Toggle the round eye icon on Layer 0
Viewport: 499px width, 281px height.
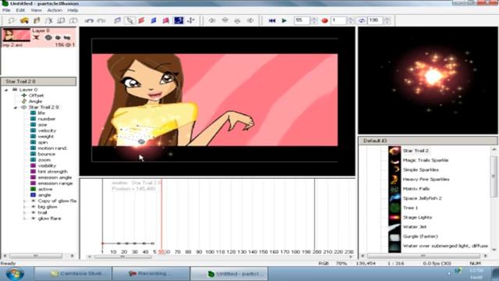pyautogui.click(x=48, y=37)
